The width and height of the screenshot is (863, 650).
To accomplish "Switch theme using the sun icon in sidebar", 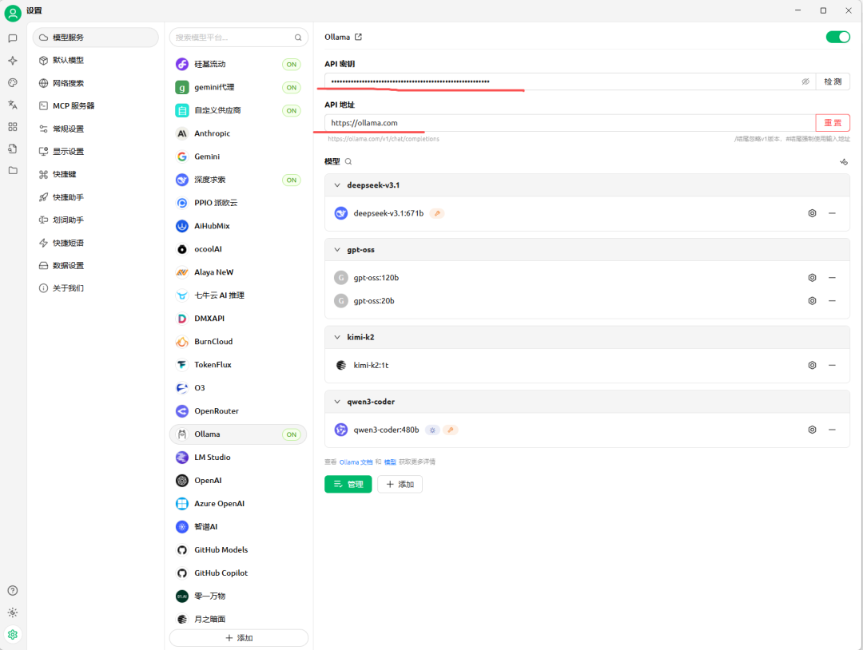I will pos(13,612).
